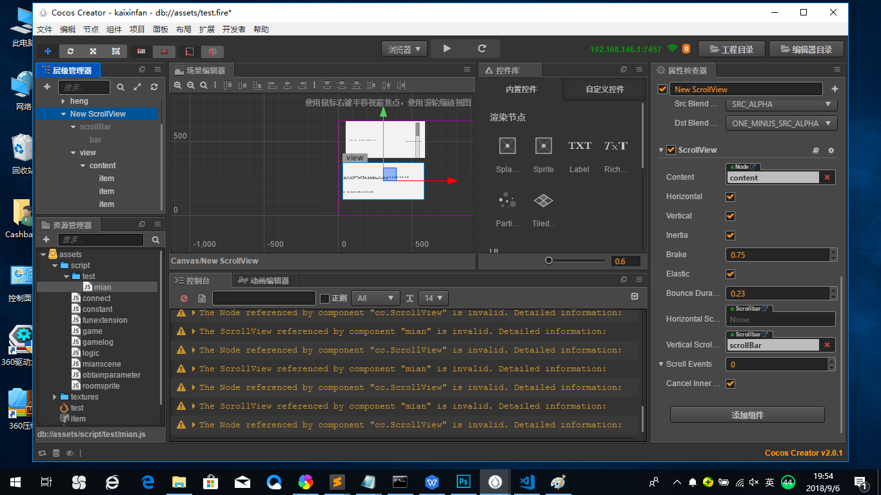
Task: Toggle the ScrollView component enabled checkbox
Action: point(671,150)
